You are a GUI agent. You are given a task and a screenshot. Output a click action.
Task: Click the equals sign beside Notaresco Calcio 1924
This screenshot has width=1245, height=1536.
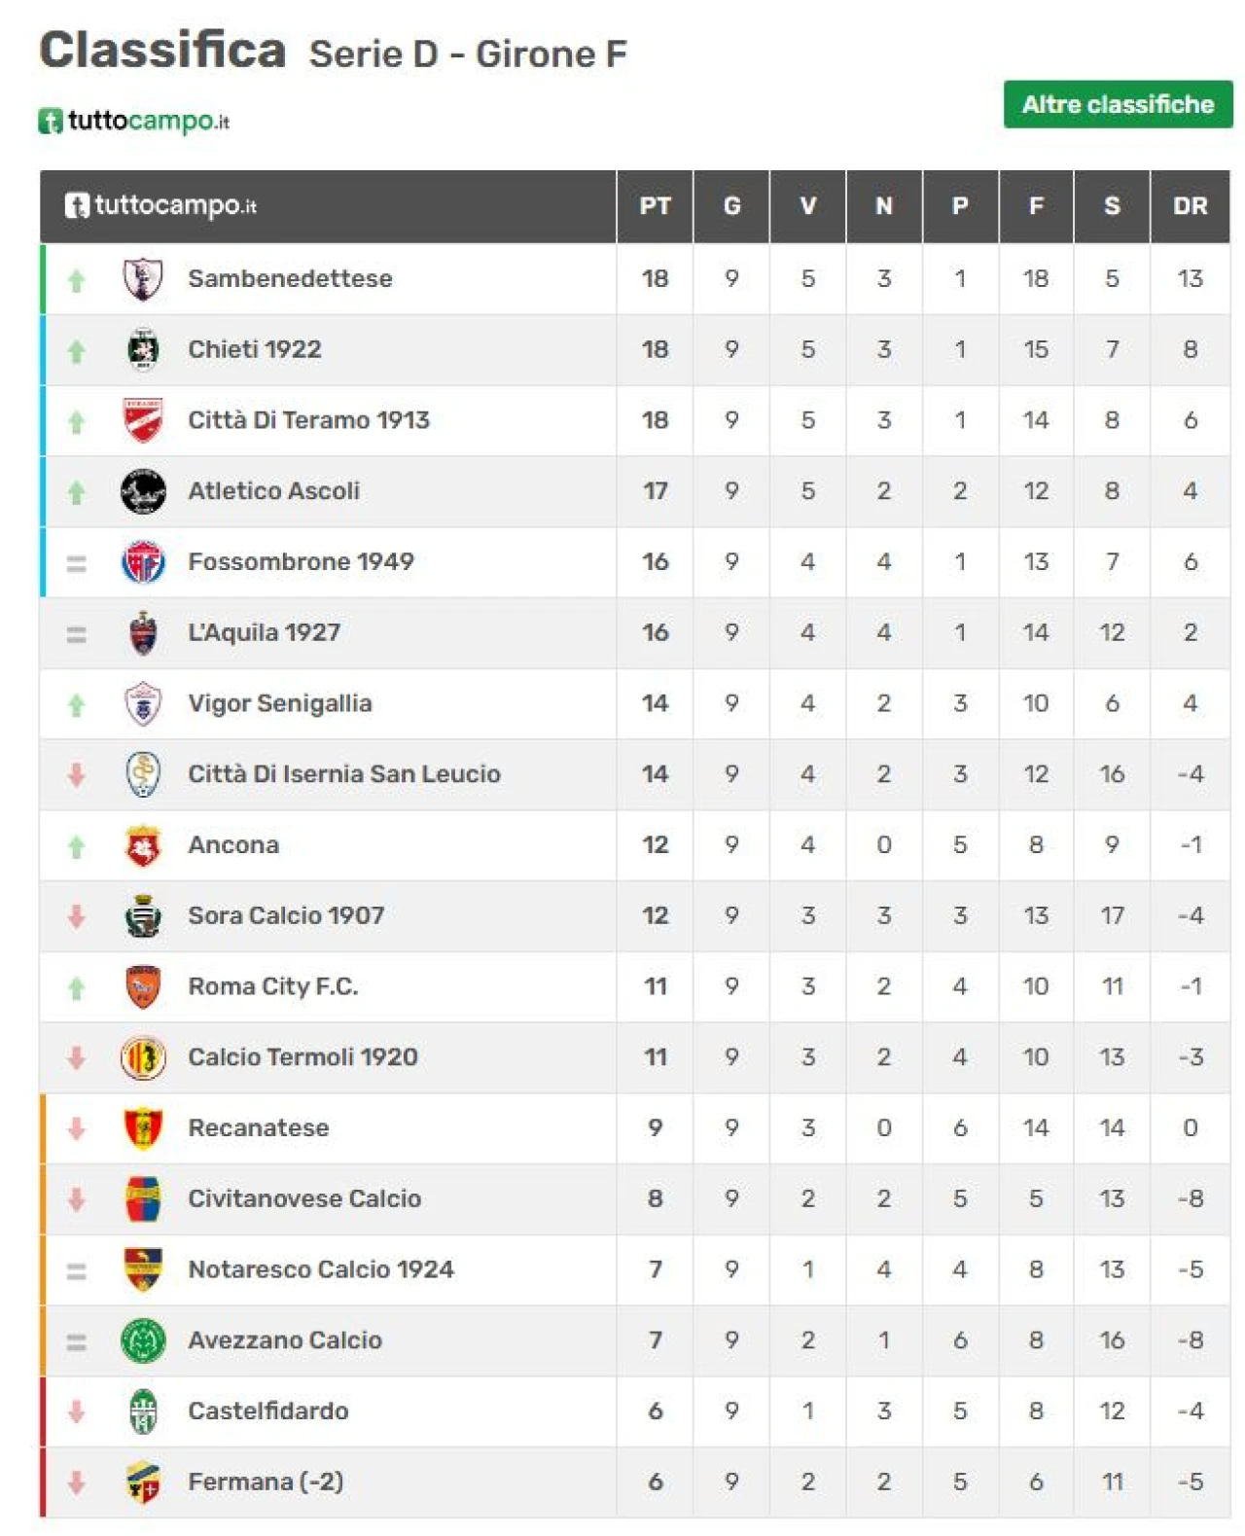pyautogui.click(x=77, y=1270)
